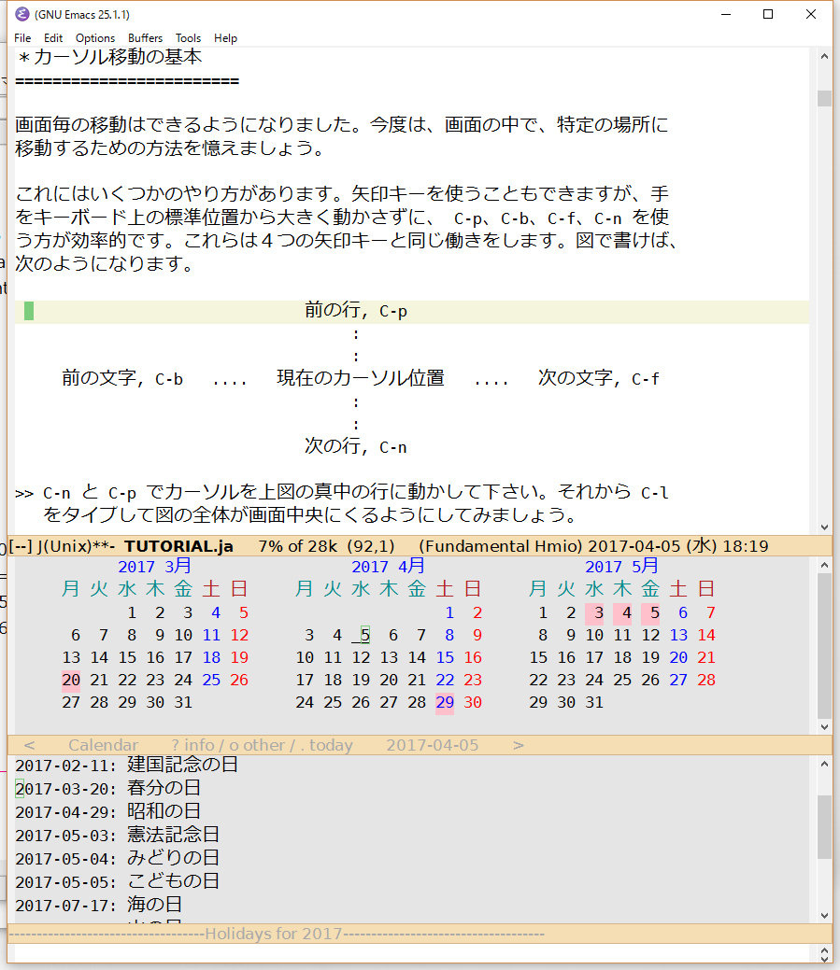The width and height of the screenshot is (840, 970).
Task: Open the Help menu
Action: [226, 38]
